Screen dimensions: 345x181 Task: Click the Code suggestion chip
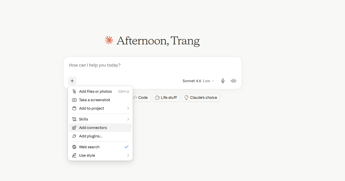point(141,98)
